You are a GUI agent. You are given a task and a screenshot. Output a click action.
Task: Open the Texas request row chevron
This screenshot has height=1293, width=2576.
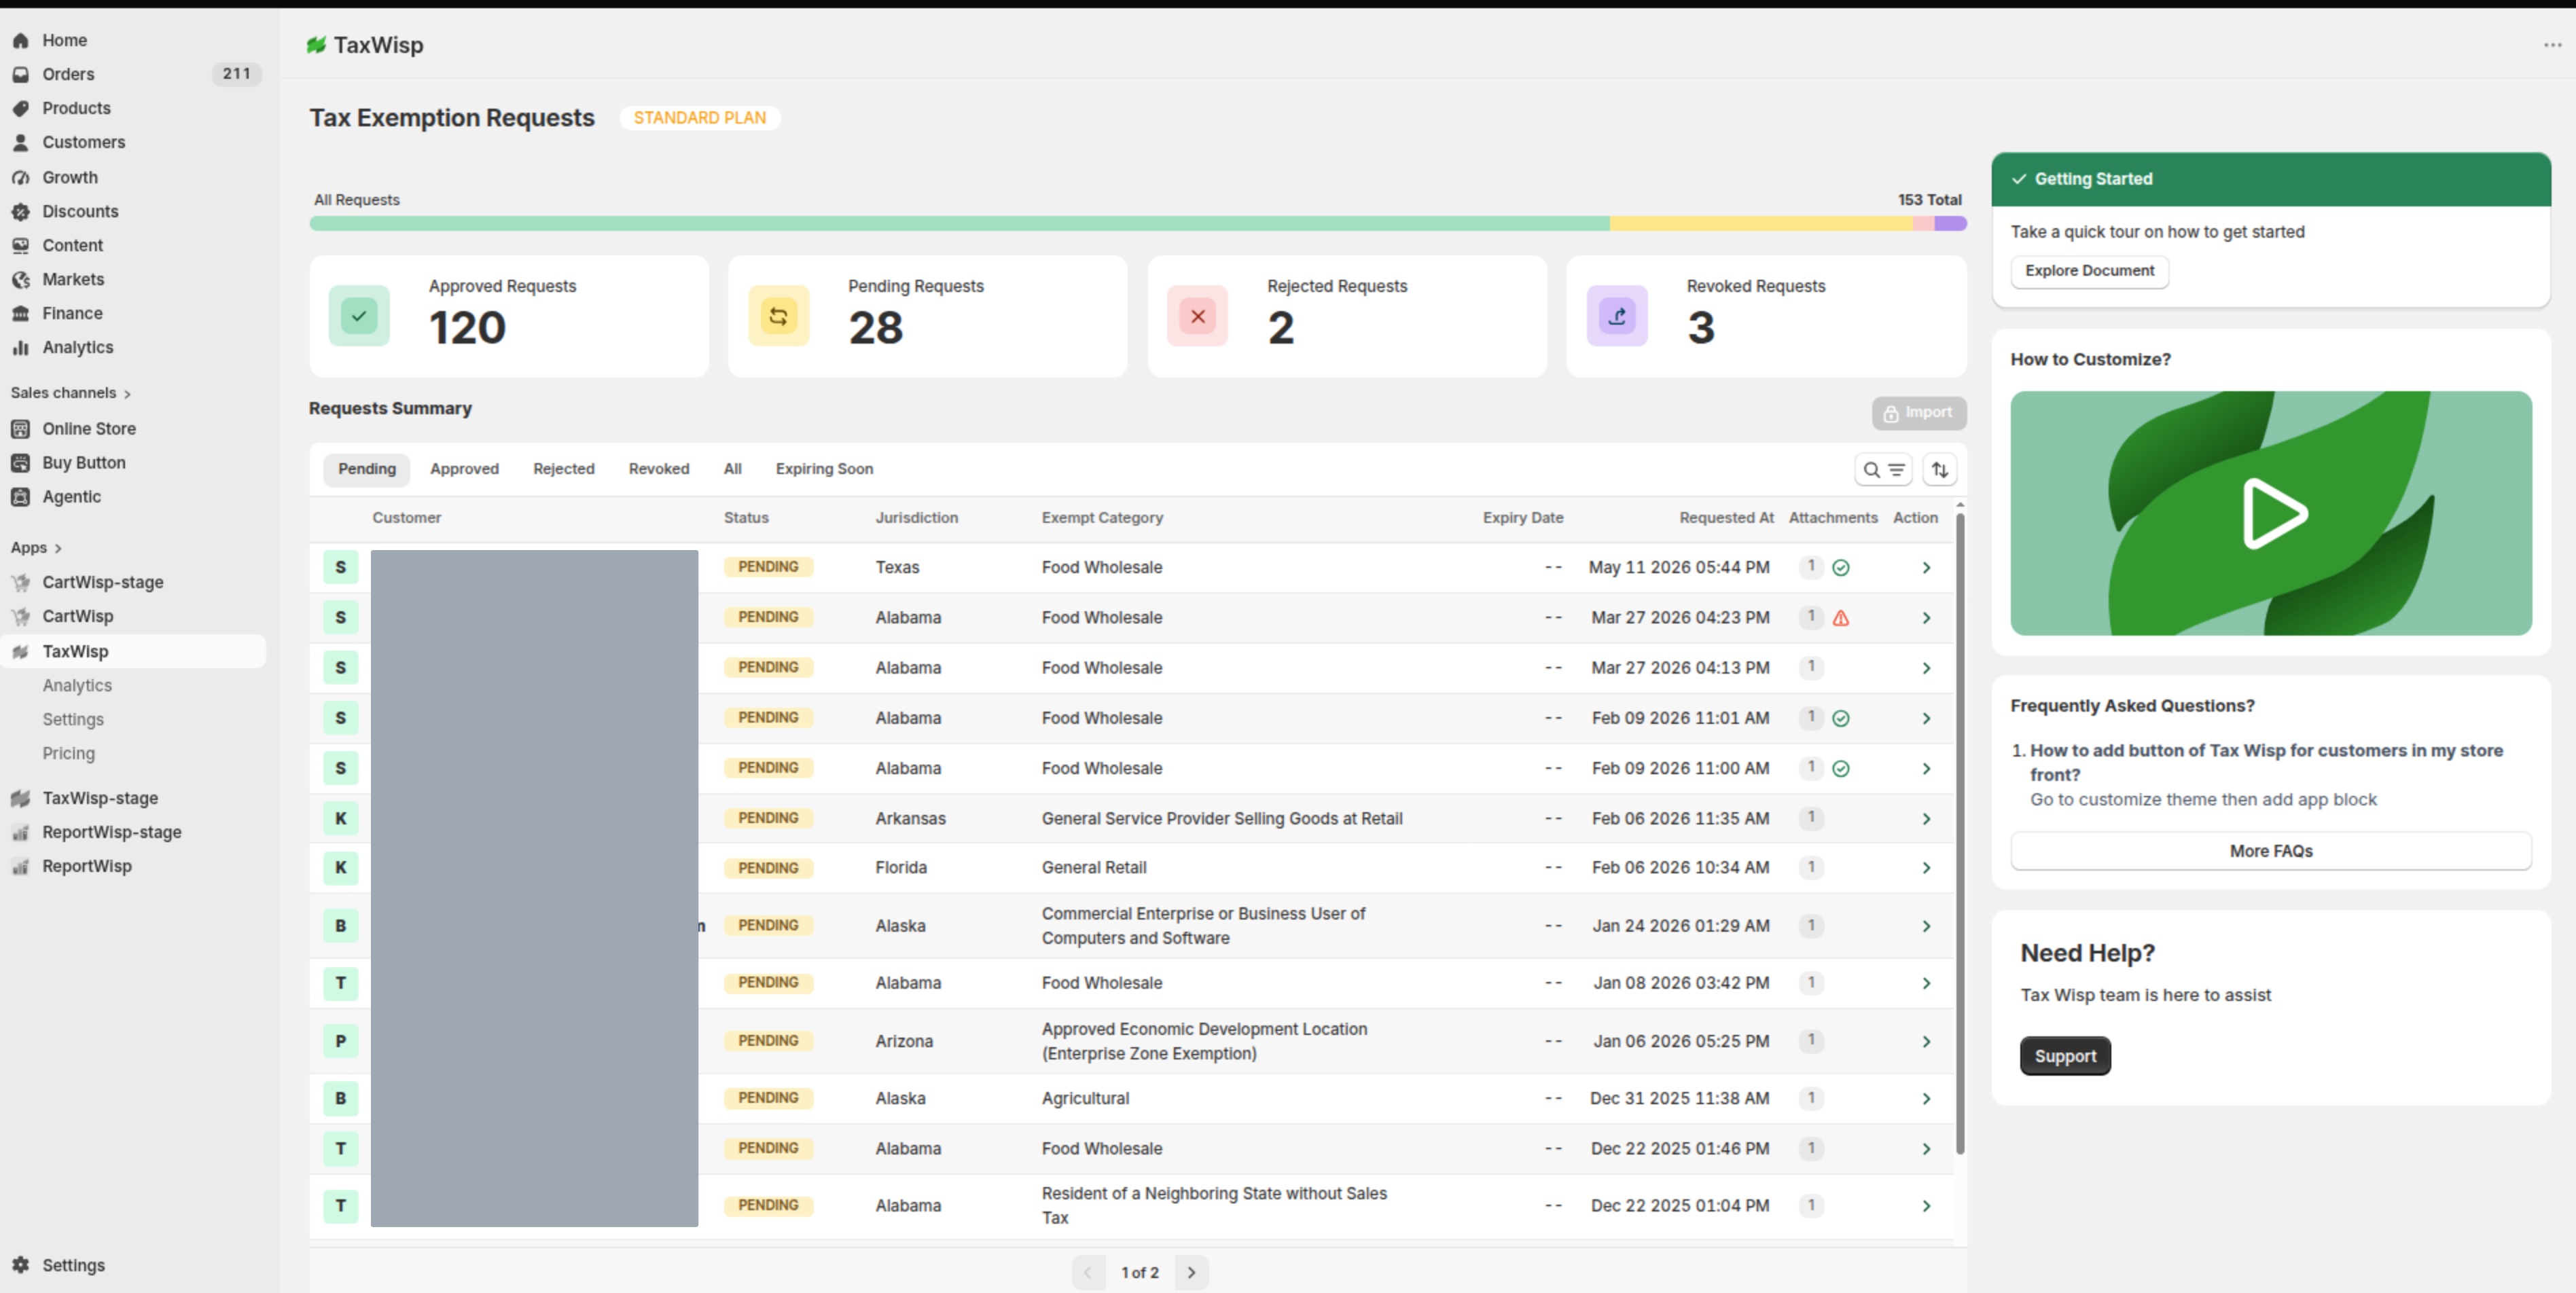coord(1926,567)
